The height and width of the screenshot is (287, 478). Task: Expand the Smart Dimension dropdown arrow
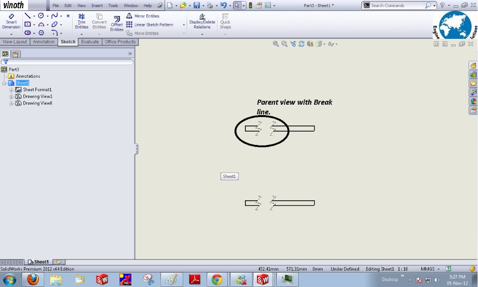click(x=11, y=34)
